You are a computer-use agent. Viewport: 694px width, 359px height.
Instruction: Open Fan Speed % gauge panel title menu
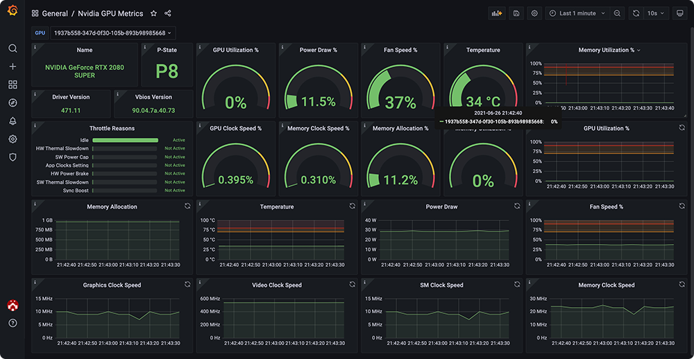[400, 50]
